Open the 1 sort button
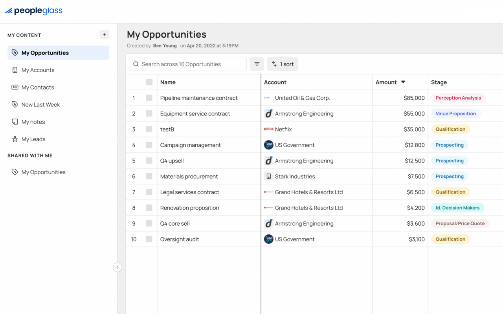503x314 pixels. coord(283,64)
